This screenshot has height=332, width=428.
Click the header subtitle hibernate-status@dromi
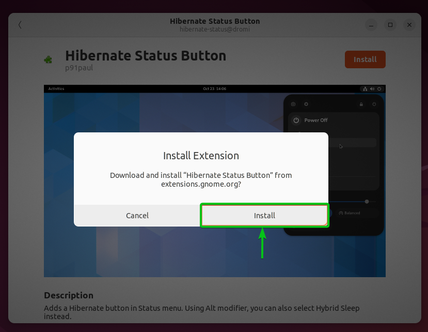click(215, 29)
